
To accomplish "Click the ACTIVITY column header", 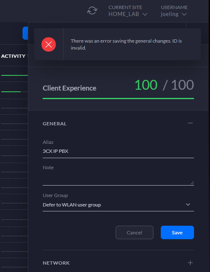I will point(13,56).
